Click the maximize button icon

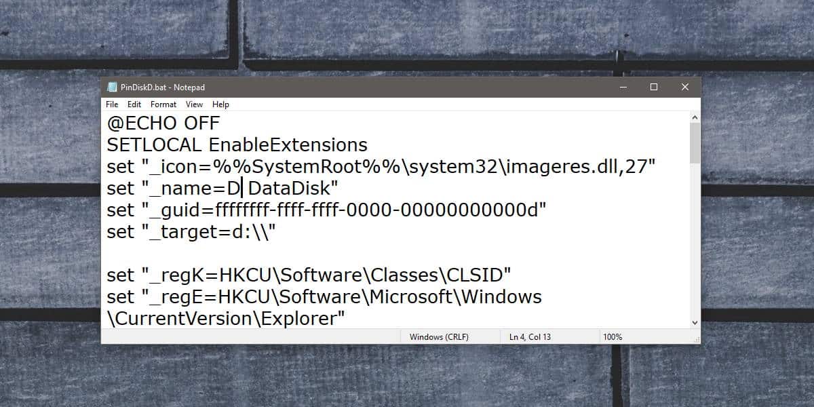(x=653, y=87)
